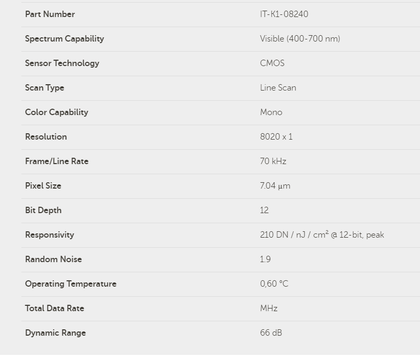Select the Random Noise label

click(x=53, y=259)
